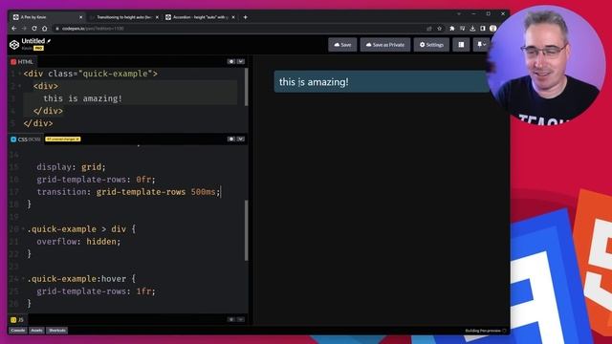
Task: Open browser extensions puzzle icon
Action: coord(452,29)
